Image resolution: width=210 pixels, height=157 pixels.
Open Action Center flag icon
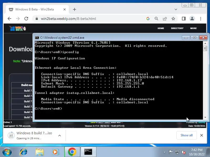pos(171,152)
